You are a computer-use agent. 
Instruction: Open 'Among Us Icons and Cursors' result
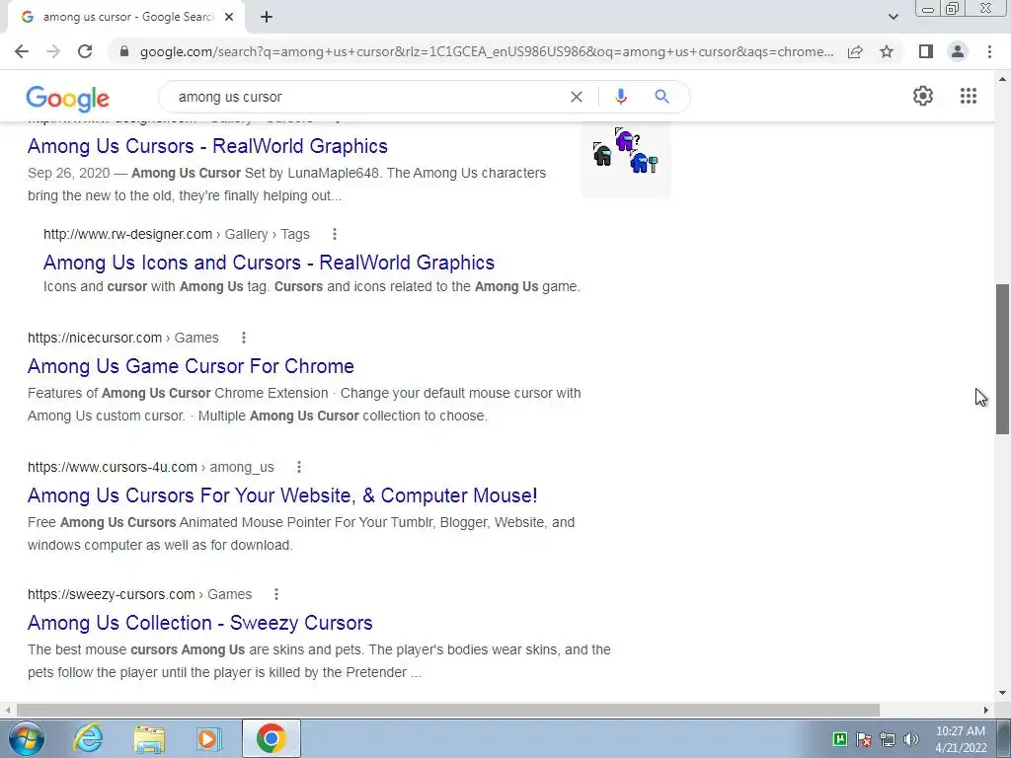click(x=269, y=263)
